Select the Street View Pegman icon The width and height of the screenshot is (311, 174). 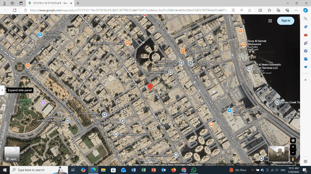tap(293, 159)
